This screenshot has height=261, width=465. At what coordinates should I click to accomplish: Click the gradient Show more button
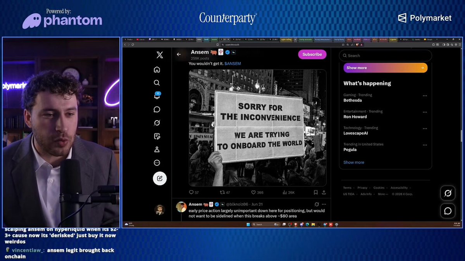click(386, 68)
